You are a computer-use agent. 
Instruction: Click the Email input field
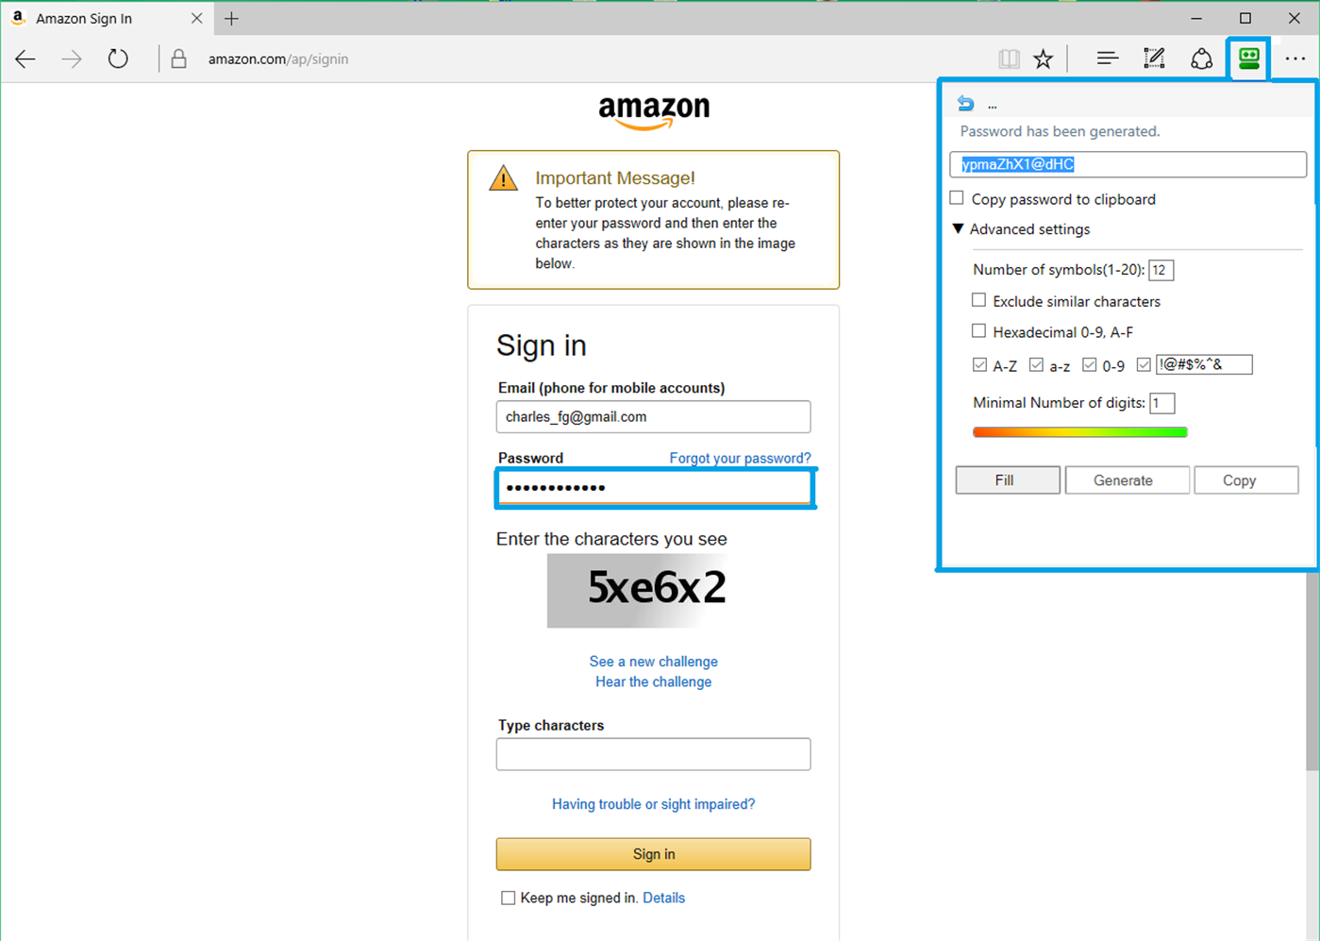tap(653, 416)
